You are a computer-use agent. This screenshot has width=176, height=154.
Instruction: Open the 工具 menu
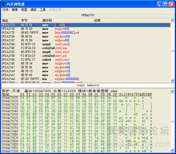point(43,10)
